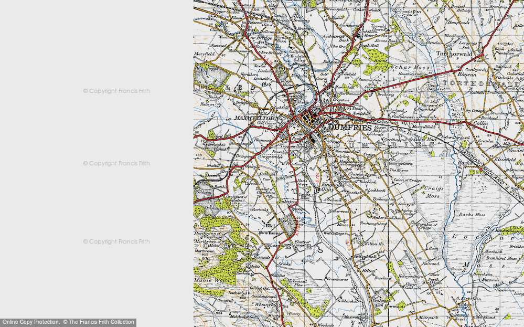Click the Barbush place name
This screenshot has width=524, height=327.
click(x=260, y=209)
